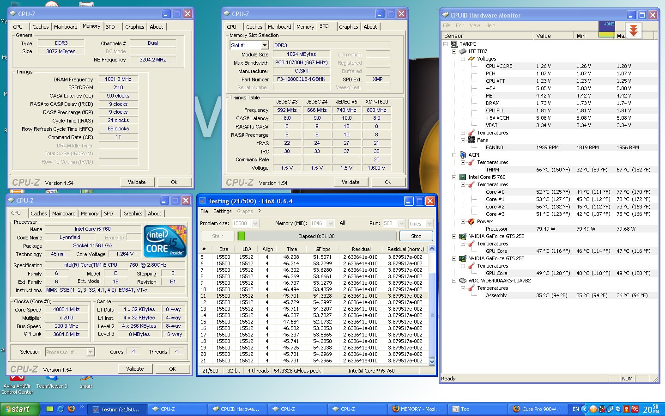665x416 pixels.
Task: Open the Slot #1 memory slot dropdown
Action: pyautogui.click(x=265, y=45)
